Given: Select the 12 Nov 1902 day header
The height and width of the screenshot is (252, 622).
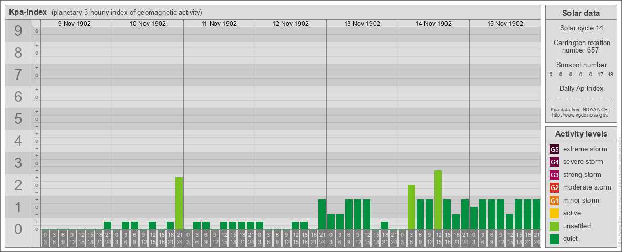Looking at the screenshot, I should (291, 24).
